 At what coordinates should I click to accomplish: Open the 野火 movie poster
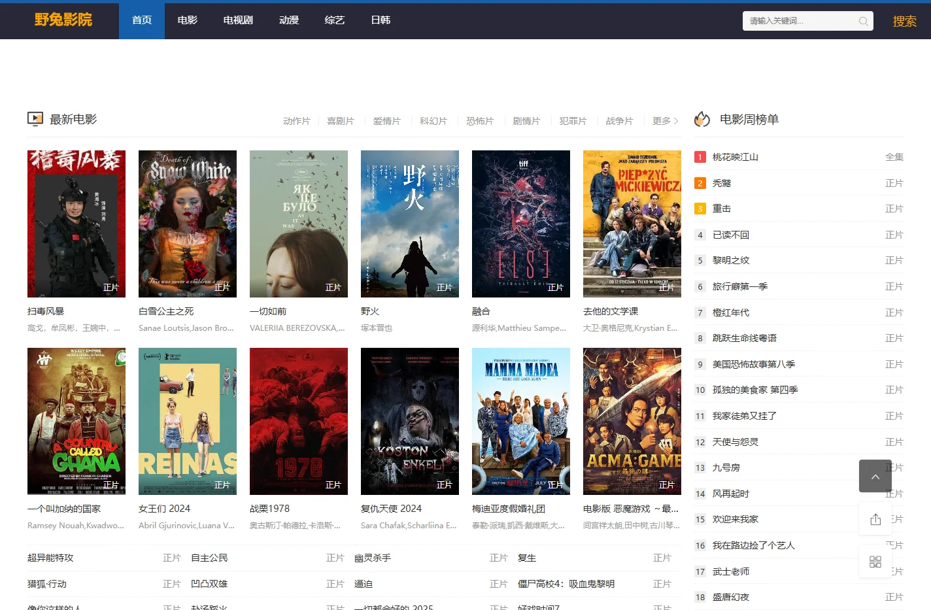click(410, 224)
